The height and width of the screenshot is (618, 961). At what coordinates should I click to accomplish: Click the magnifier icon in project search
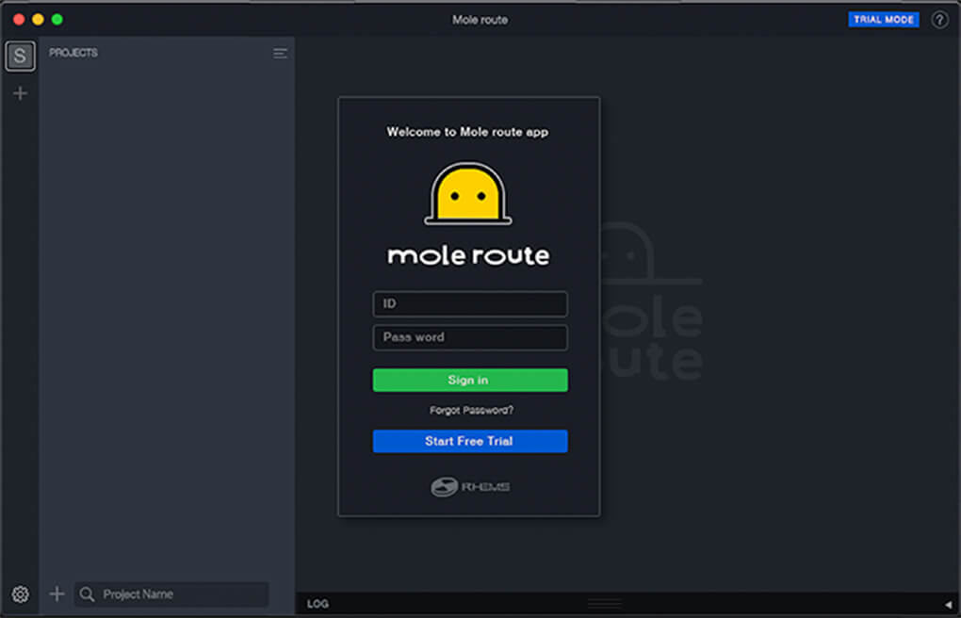click(x=88, y=594)
